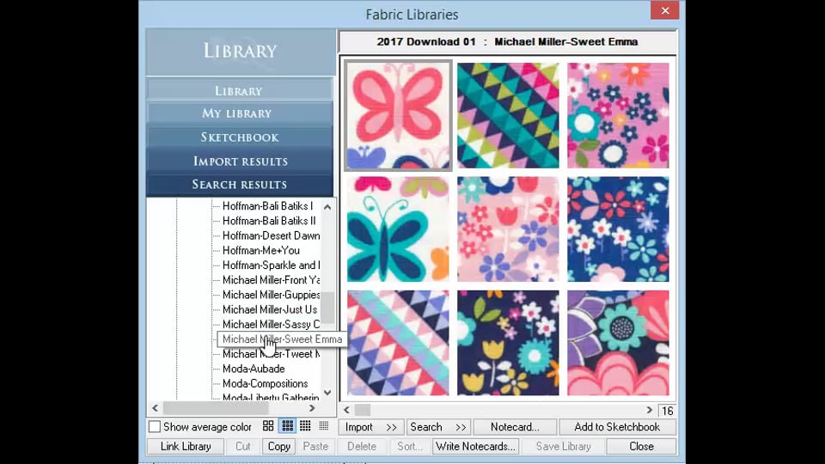This screenshot has width=825, height=464.
Task: Click the Delete button
Action: coord(362,446)
